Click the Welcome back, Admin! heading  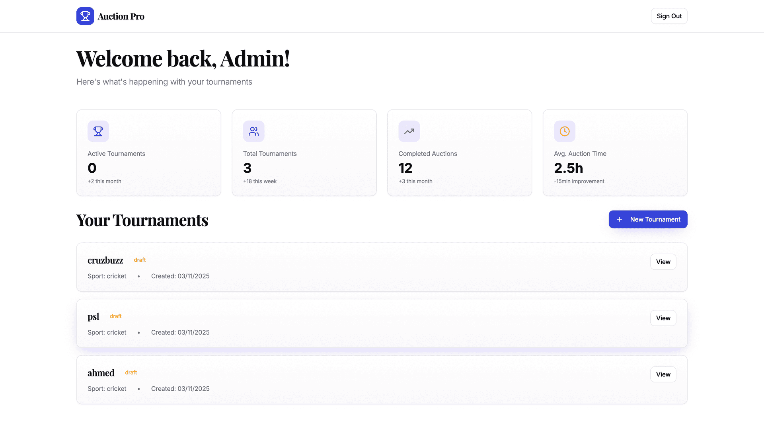click(183, 59)
